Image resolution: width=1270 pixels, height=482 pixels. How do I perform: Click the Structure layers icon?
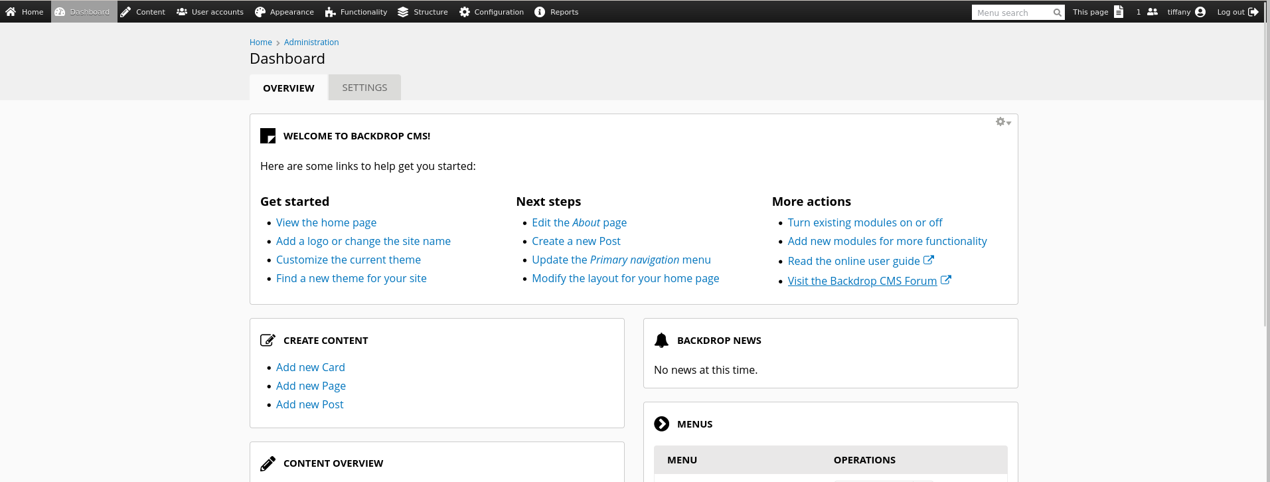(403, 12)
